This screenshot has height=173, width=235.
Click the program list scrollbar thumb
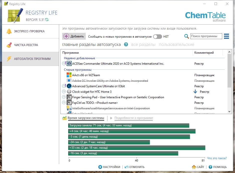click(229, 71)
